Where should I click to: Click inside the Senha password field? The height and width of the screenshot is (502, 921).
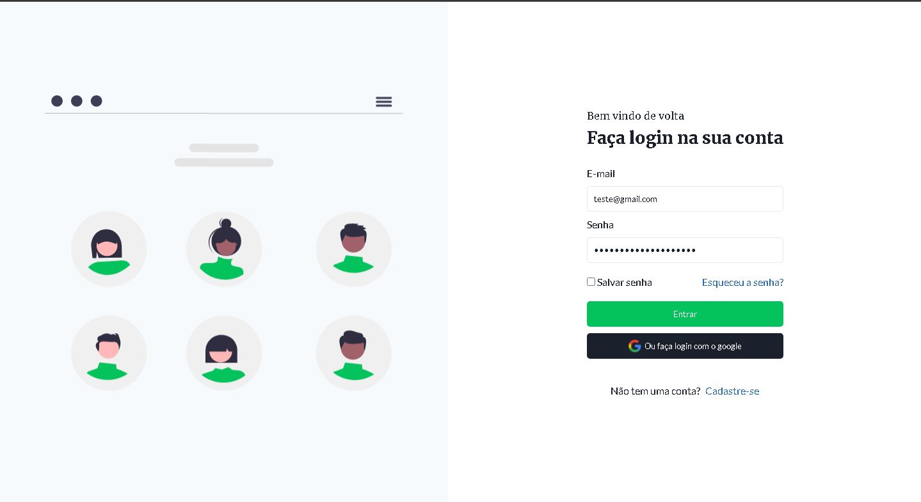coord(685,250)
